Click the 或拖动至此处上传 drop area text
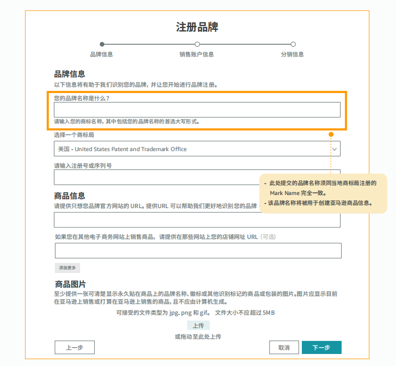396x366 pixels. click(x=198, y=337)
